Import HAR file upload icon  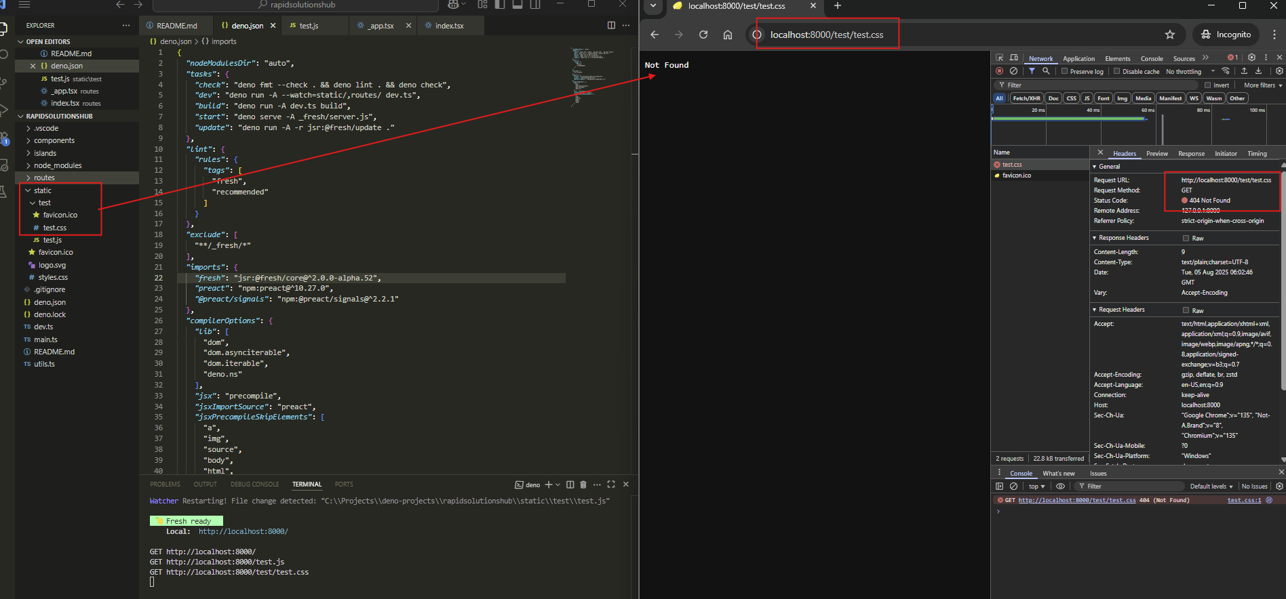point(1244,71)
